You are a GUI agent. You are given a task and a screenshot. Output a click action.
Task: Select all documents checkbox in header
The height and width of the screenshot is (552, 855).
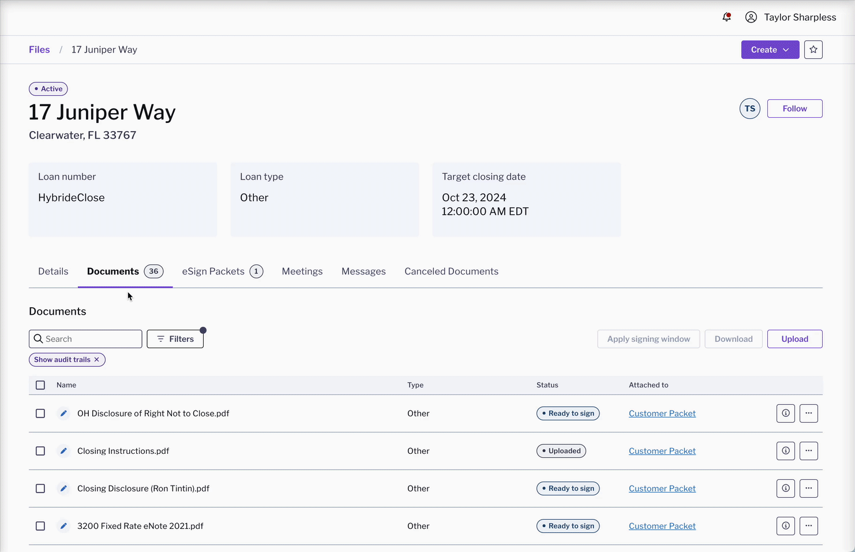pos(40,385)
